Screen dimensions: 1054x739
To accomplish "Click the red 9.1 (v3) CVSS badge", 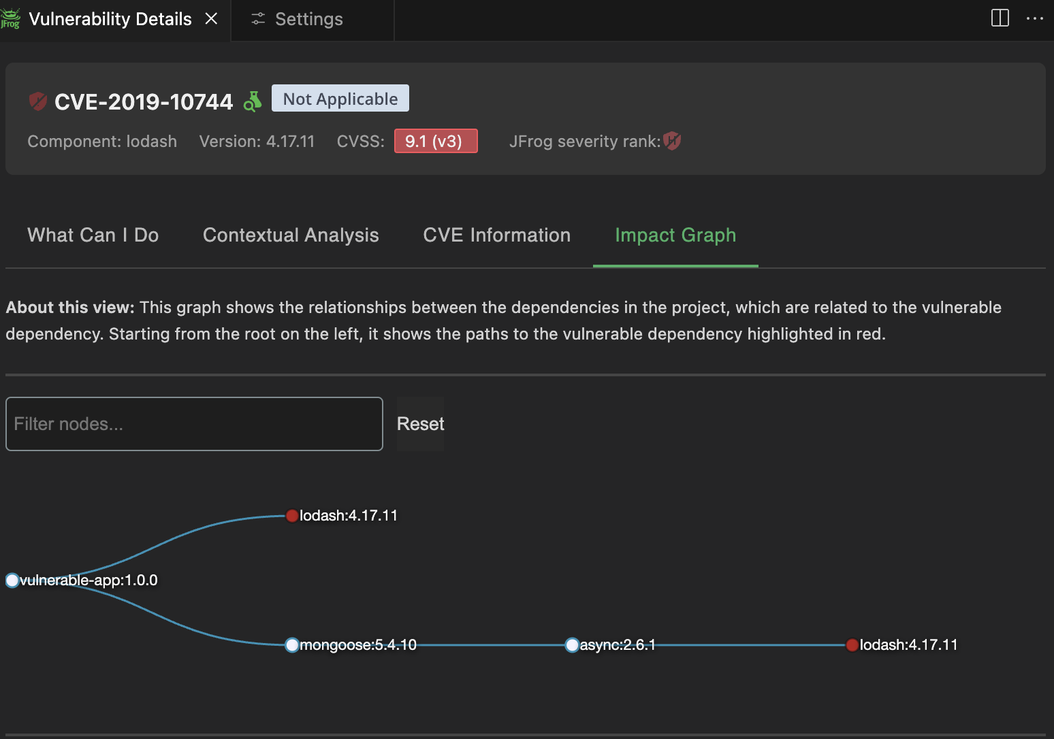I will 436,141.
